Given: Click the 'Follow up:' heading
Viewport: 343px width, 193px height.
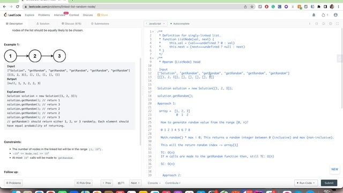Looking at the screenshot, I should [11, 172].
